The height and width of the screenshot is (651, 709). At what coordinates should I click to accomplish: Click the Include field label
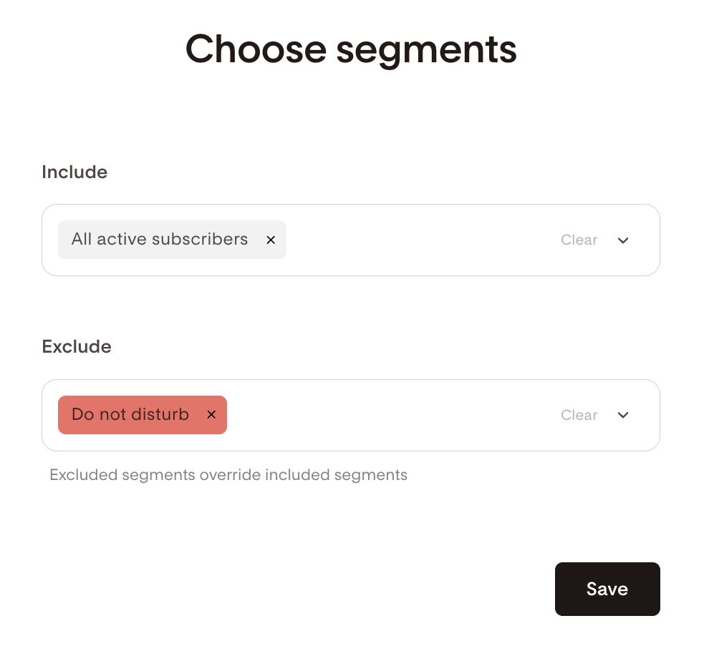click(74, 172)
